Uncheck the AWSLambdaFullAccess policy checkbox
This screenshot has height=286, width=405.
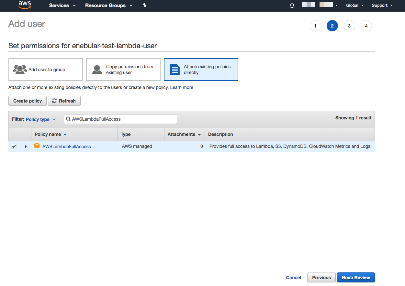14,146
